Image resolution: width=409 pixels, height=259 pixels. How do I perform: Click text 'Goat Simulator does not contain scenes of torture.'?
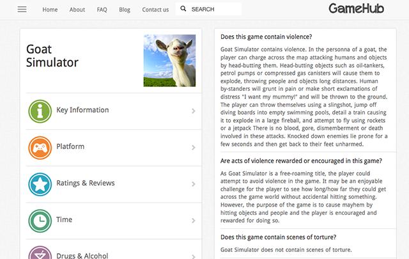pyautogui.click(x=286, y=250)
